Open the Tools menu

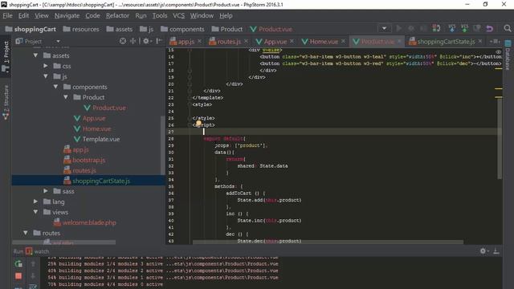click(x=160, y=15)
